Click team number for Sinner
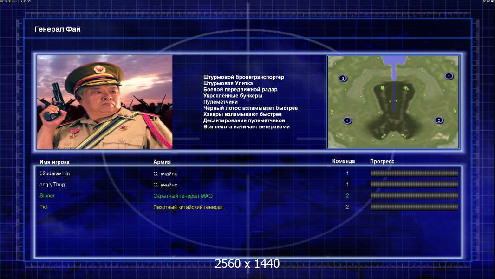 click(347, 196)
